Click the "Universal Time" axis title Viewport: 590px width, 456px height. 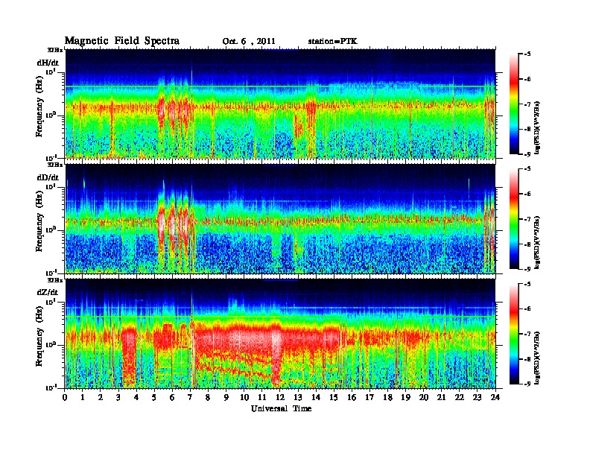click(281, 408)
